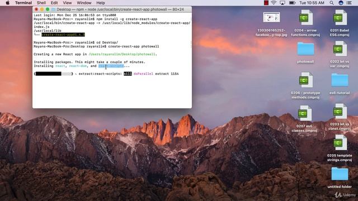The width and height of the screenshot is (358, 201).
Task: Close the Terminal window
Action: tap(36, 9)
